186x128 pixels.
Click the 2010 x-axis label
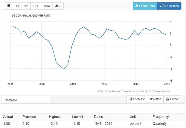pos(73,84)
